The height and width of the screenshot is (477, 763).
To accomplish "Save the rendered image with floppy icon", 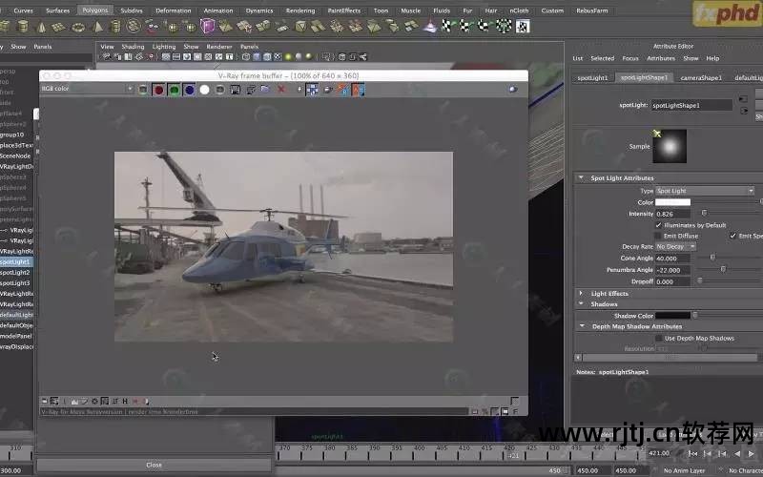I will [x=235, y=90].
